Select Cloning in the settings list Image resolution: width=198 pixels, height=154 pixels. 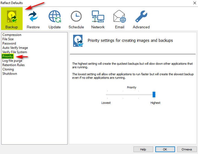pyautogui.click(x=8, y=69)
